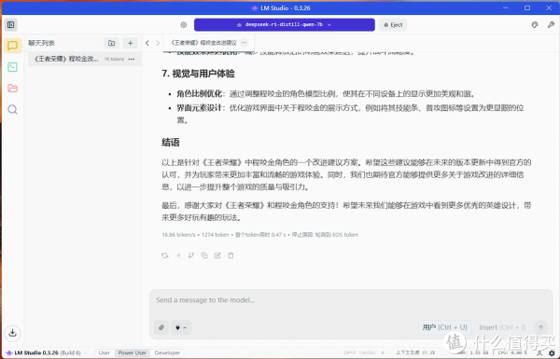Open the model selector deepseek-r1-distill-qwen-7b
Image resolution: width=560 pixels, height=359 pixels.
click(285, 24)
